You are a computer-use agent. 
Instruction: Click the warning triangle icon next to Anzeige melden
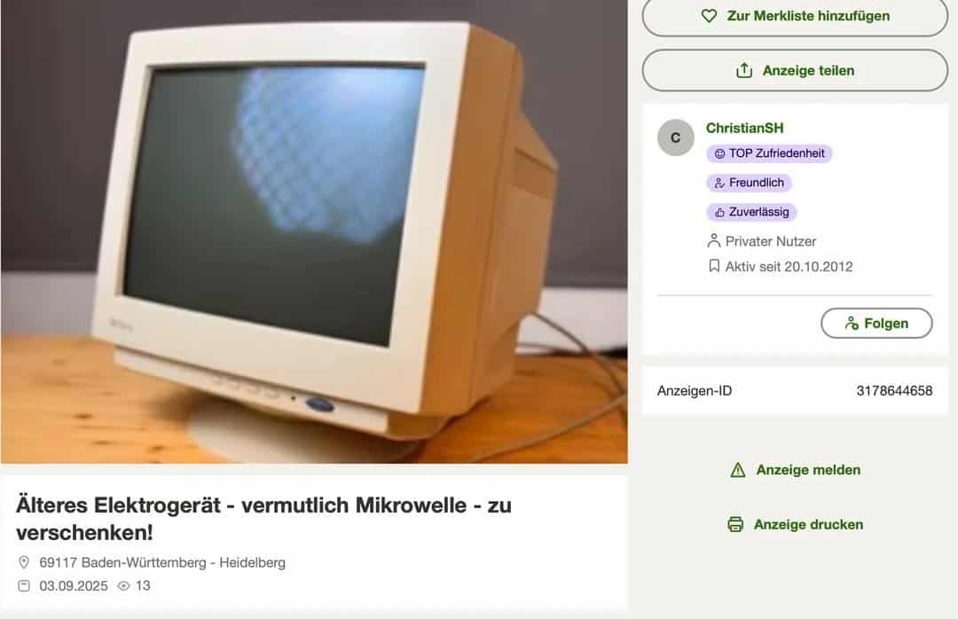738,470
